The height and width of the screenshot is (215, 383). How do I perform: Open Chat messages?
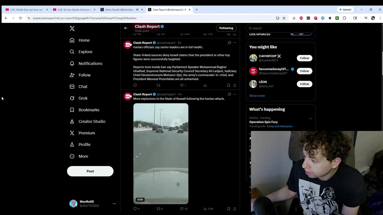(x=78, y=87)
